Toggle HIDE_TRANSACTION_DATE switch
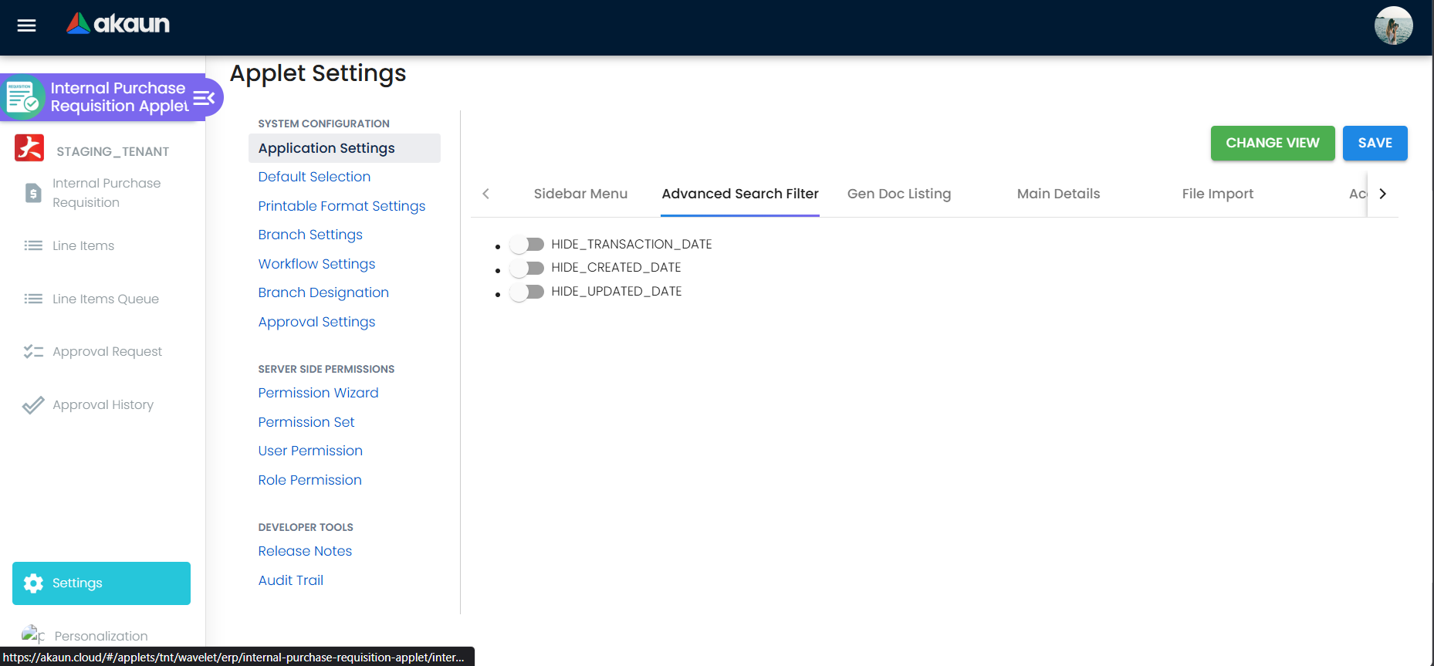Image resolution: width=1434 pixels, height=666 pixels. tap(526, 245)
